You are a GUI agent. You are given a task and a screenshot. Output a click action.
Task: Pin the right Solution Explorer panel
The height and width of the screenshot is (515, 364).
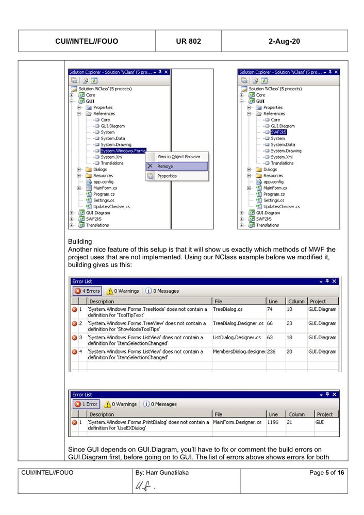(330, 72)
